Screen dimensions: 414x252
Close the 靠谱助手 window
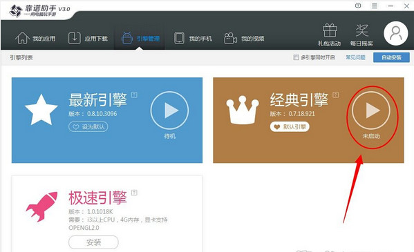pos(406,6)
